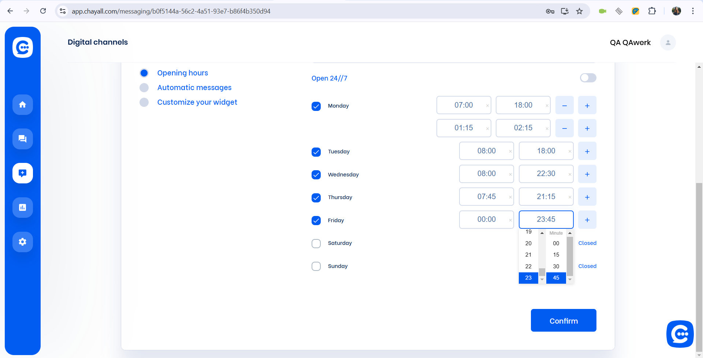Open the conversations chat icon in sidebar
The image size is (703, 358).
coord(23,139)
